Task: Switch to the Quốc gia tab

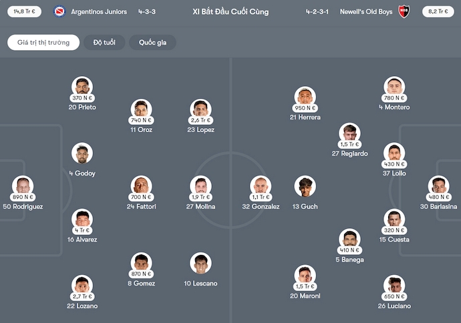Action: (x=152, y=42)
